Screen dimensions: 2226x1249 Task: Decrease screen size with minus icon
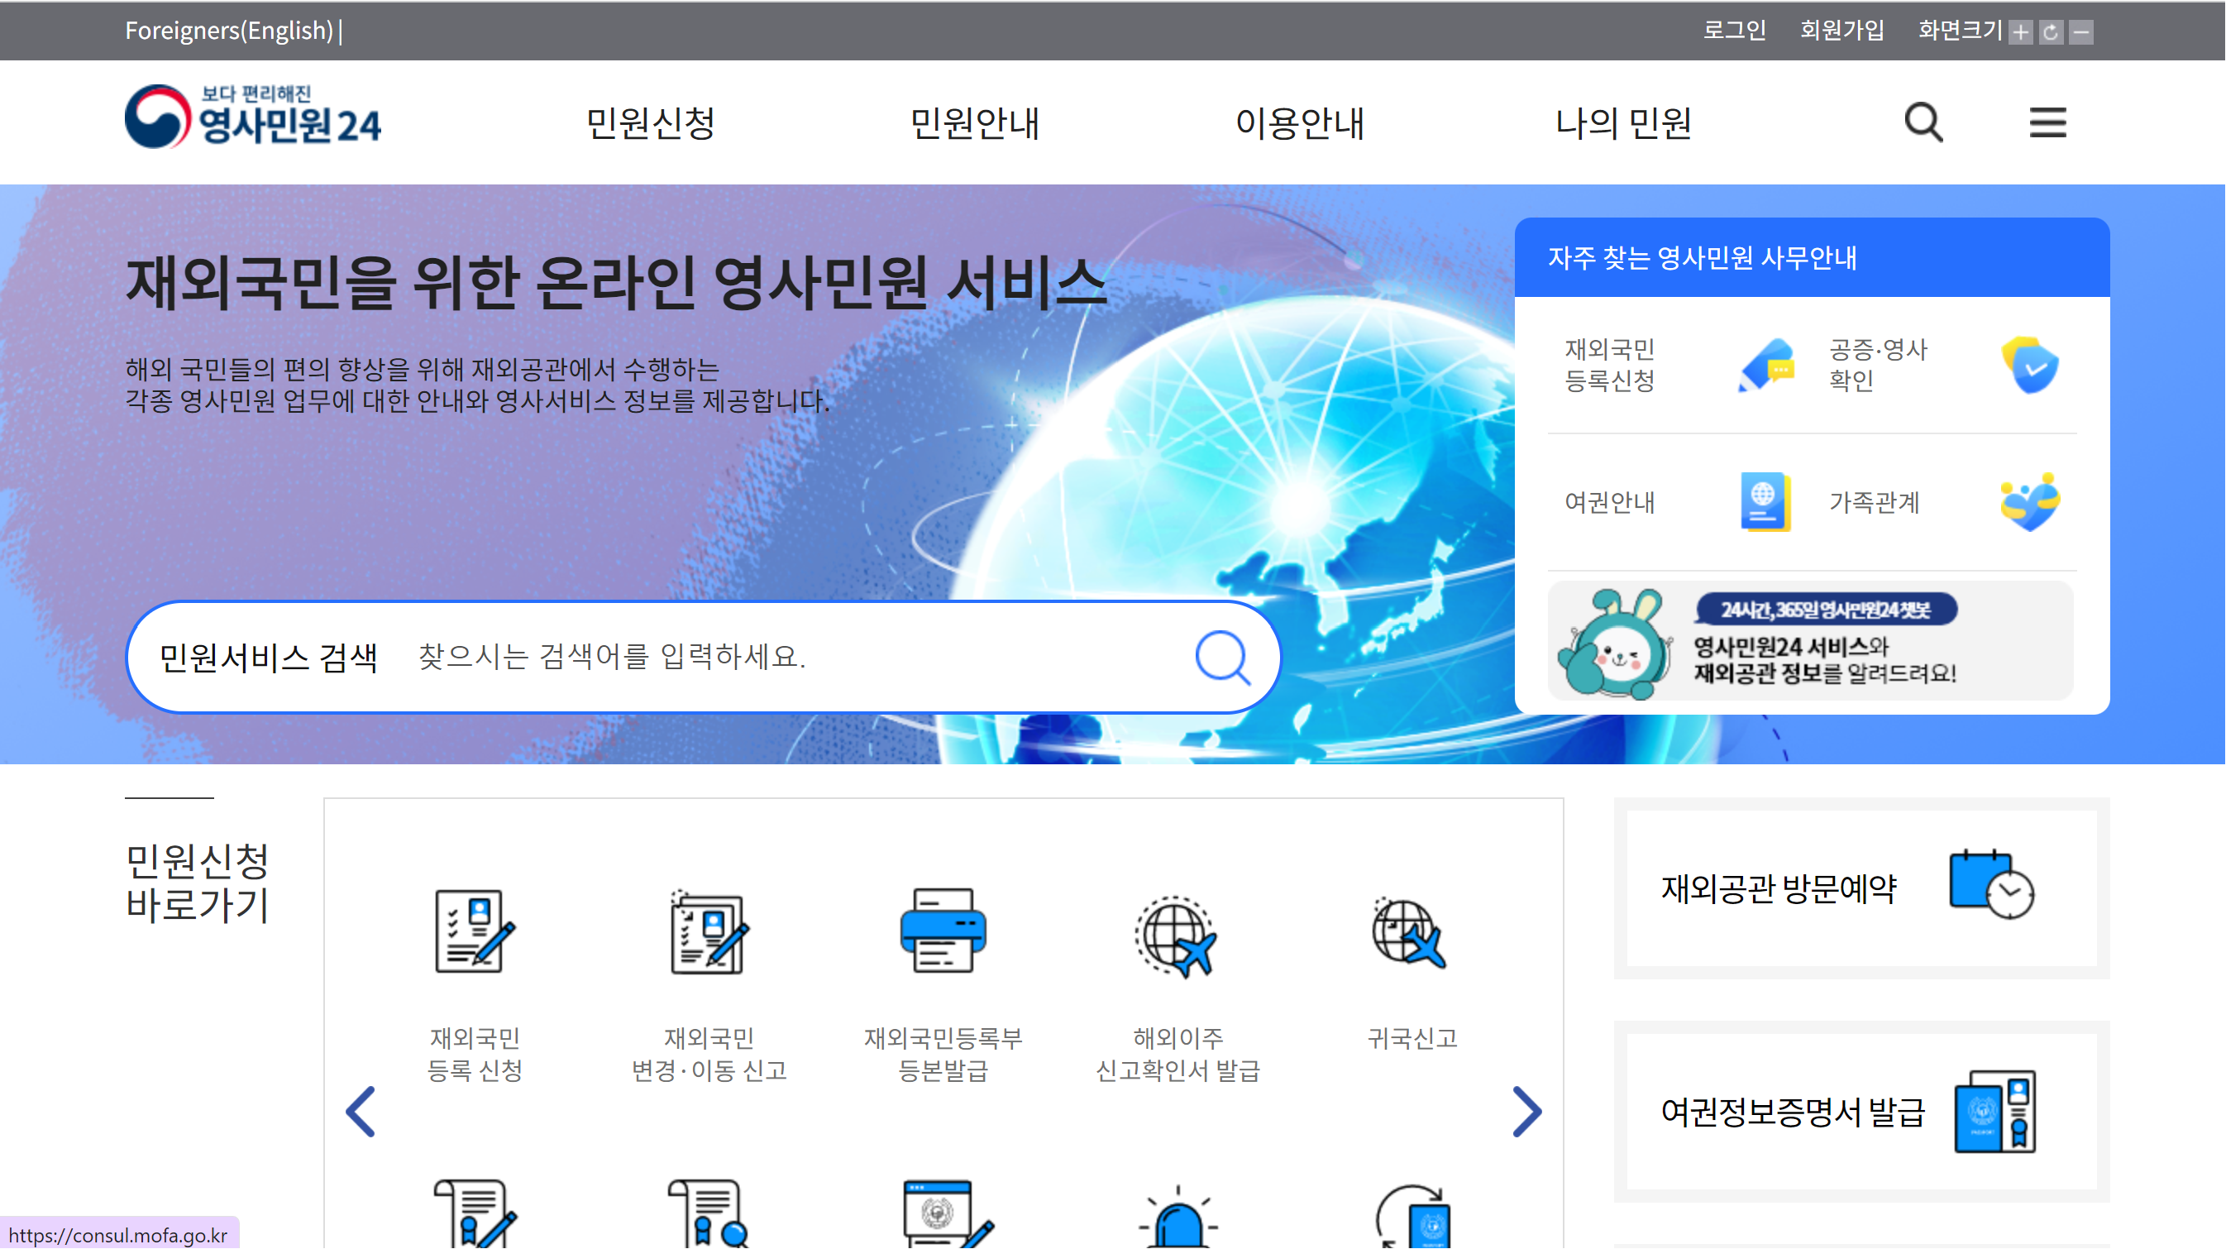[2081, 33]
